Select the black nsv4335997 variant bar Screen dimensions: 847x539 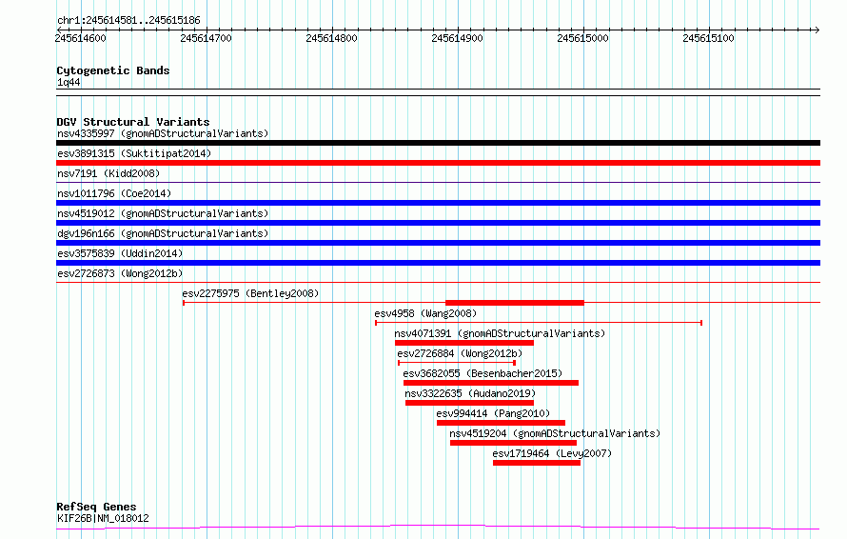point(438,143)
